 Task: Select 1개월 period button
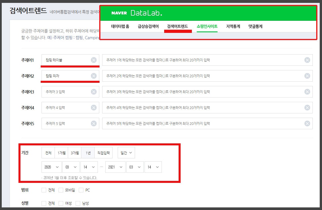(61, 153)
